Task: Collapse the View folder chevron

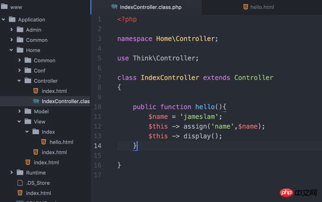Action: [x=19, y=122]
